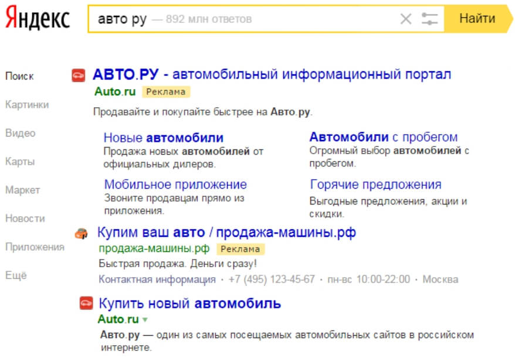
Task: Click the orange car favicon of продажа-машины.рф
Action: point(81,233)
